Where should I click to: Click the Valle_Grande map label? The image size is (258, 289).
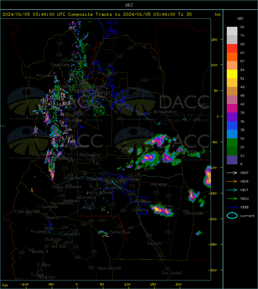point(99,193)
